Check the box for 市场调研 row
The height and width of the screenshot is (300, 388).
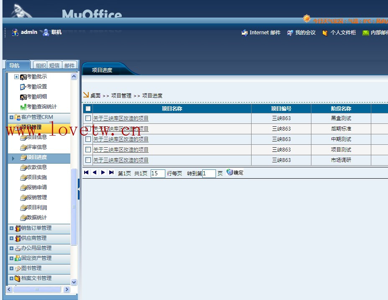click(88, 160)
